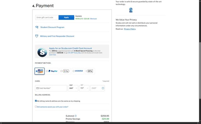Click the blue Apply gift card button
This screenshot has height=124, width=201.
66,17
